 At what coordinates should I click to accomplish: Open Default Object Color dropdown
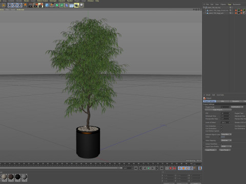coord(226,134)
